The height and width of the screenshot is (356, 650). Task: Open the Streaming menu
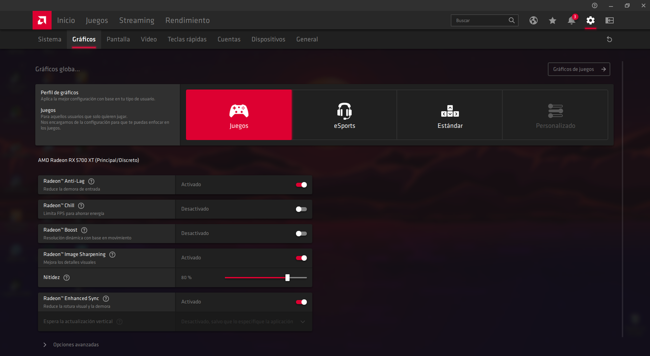[x=137, y=20]
